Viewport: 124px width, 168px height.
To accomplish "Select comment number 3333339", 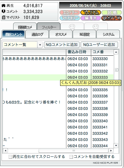I will (x=100, y=115).
